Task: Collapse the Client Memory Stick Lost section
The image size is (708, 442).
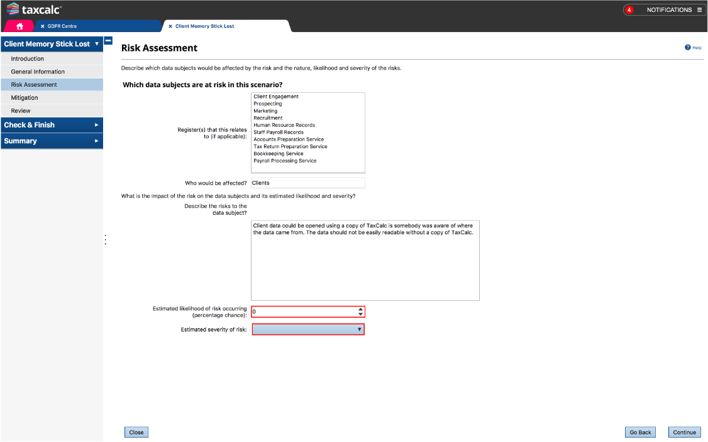Action: pos(96,44)
